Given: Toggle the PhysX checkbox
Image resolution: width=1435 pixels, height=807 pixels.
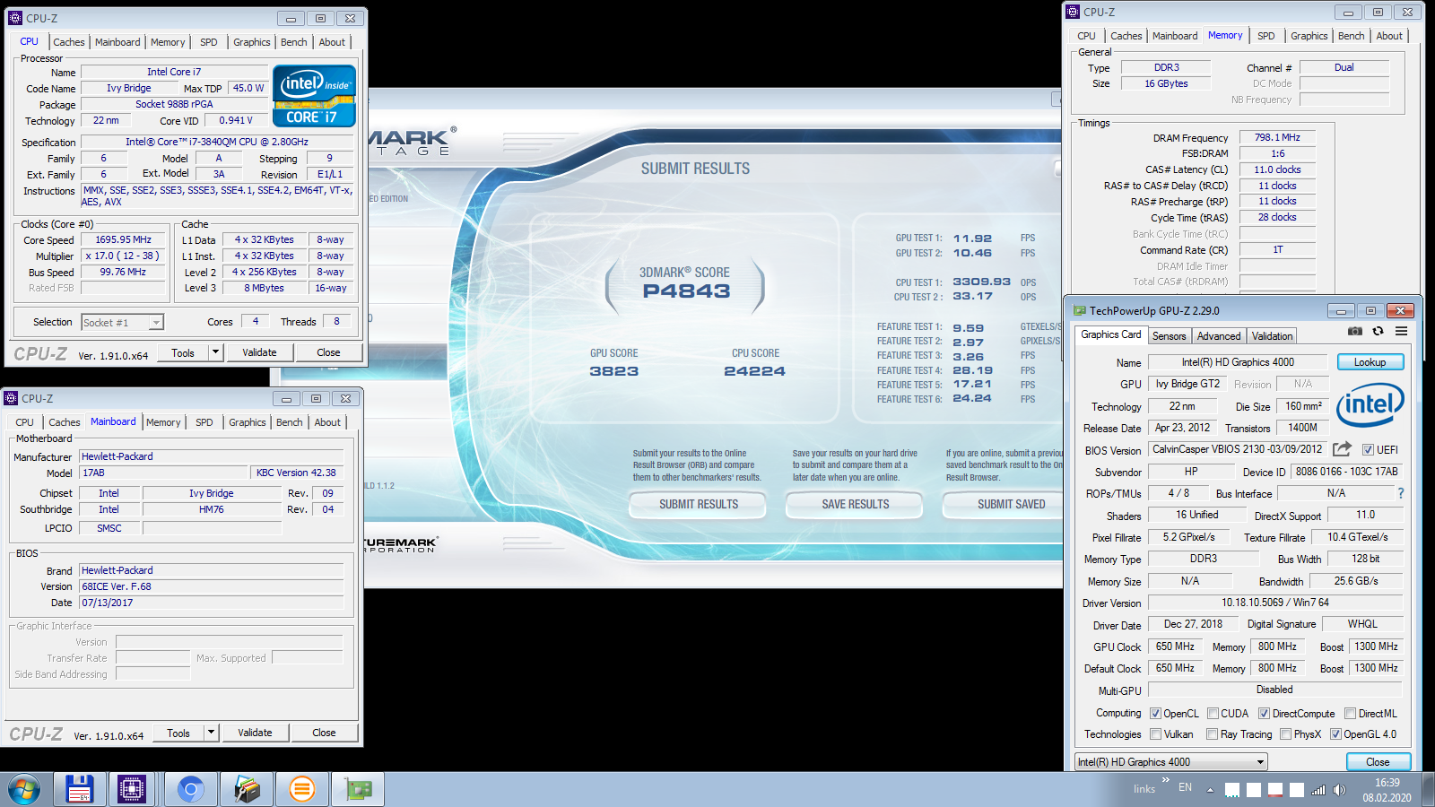Looking at the screenshot, I should pos(1285,734).
